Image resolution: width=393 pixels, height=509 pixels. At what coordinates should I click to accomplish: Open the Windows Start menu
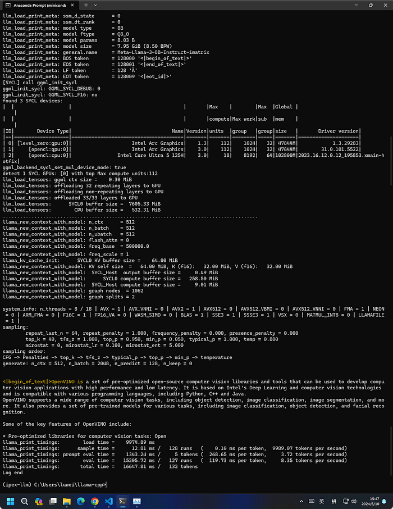pos(10,501)
